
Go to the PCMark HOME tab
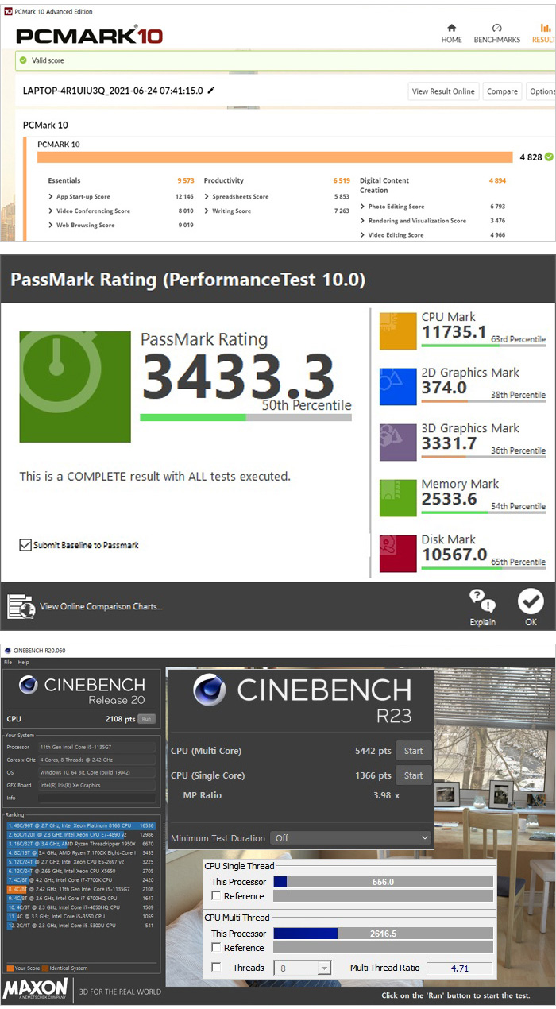click(451, 33)
